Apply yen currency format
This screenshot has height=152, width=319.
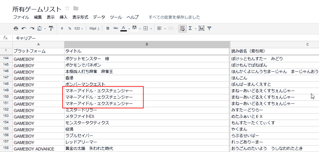click(x=62, y=29)
